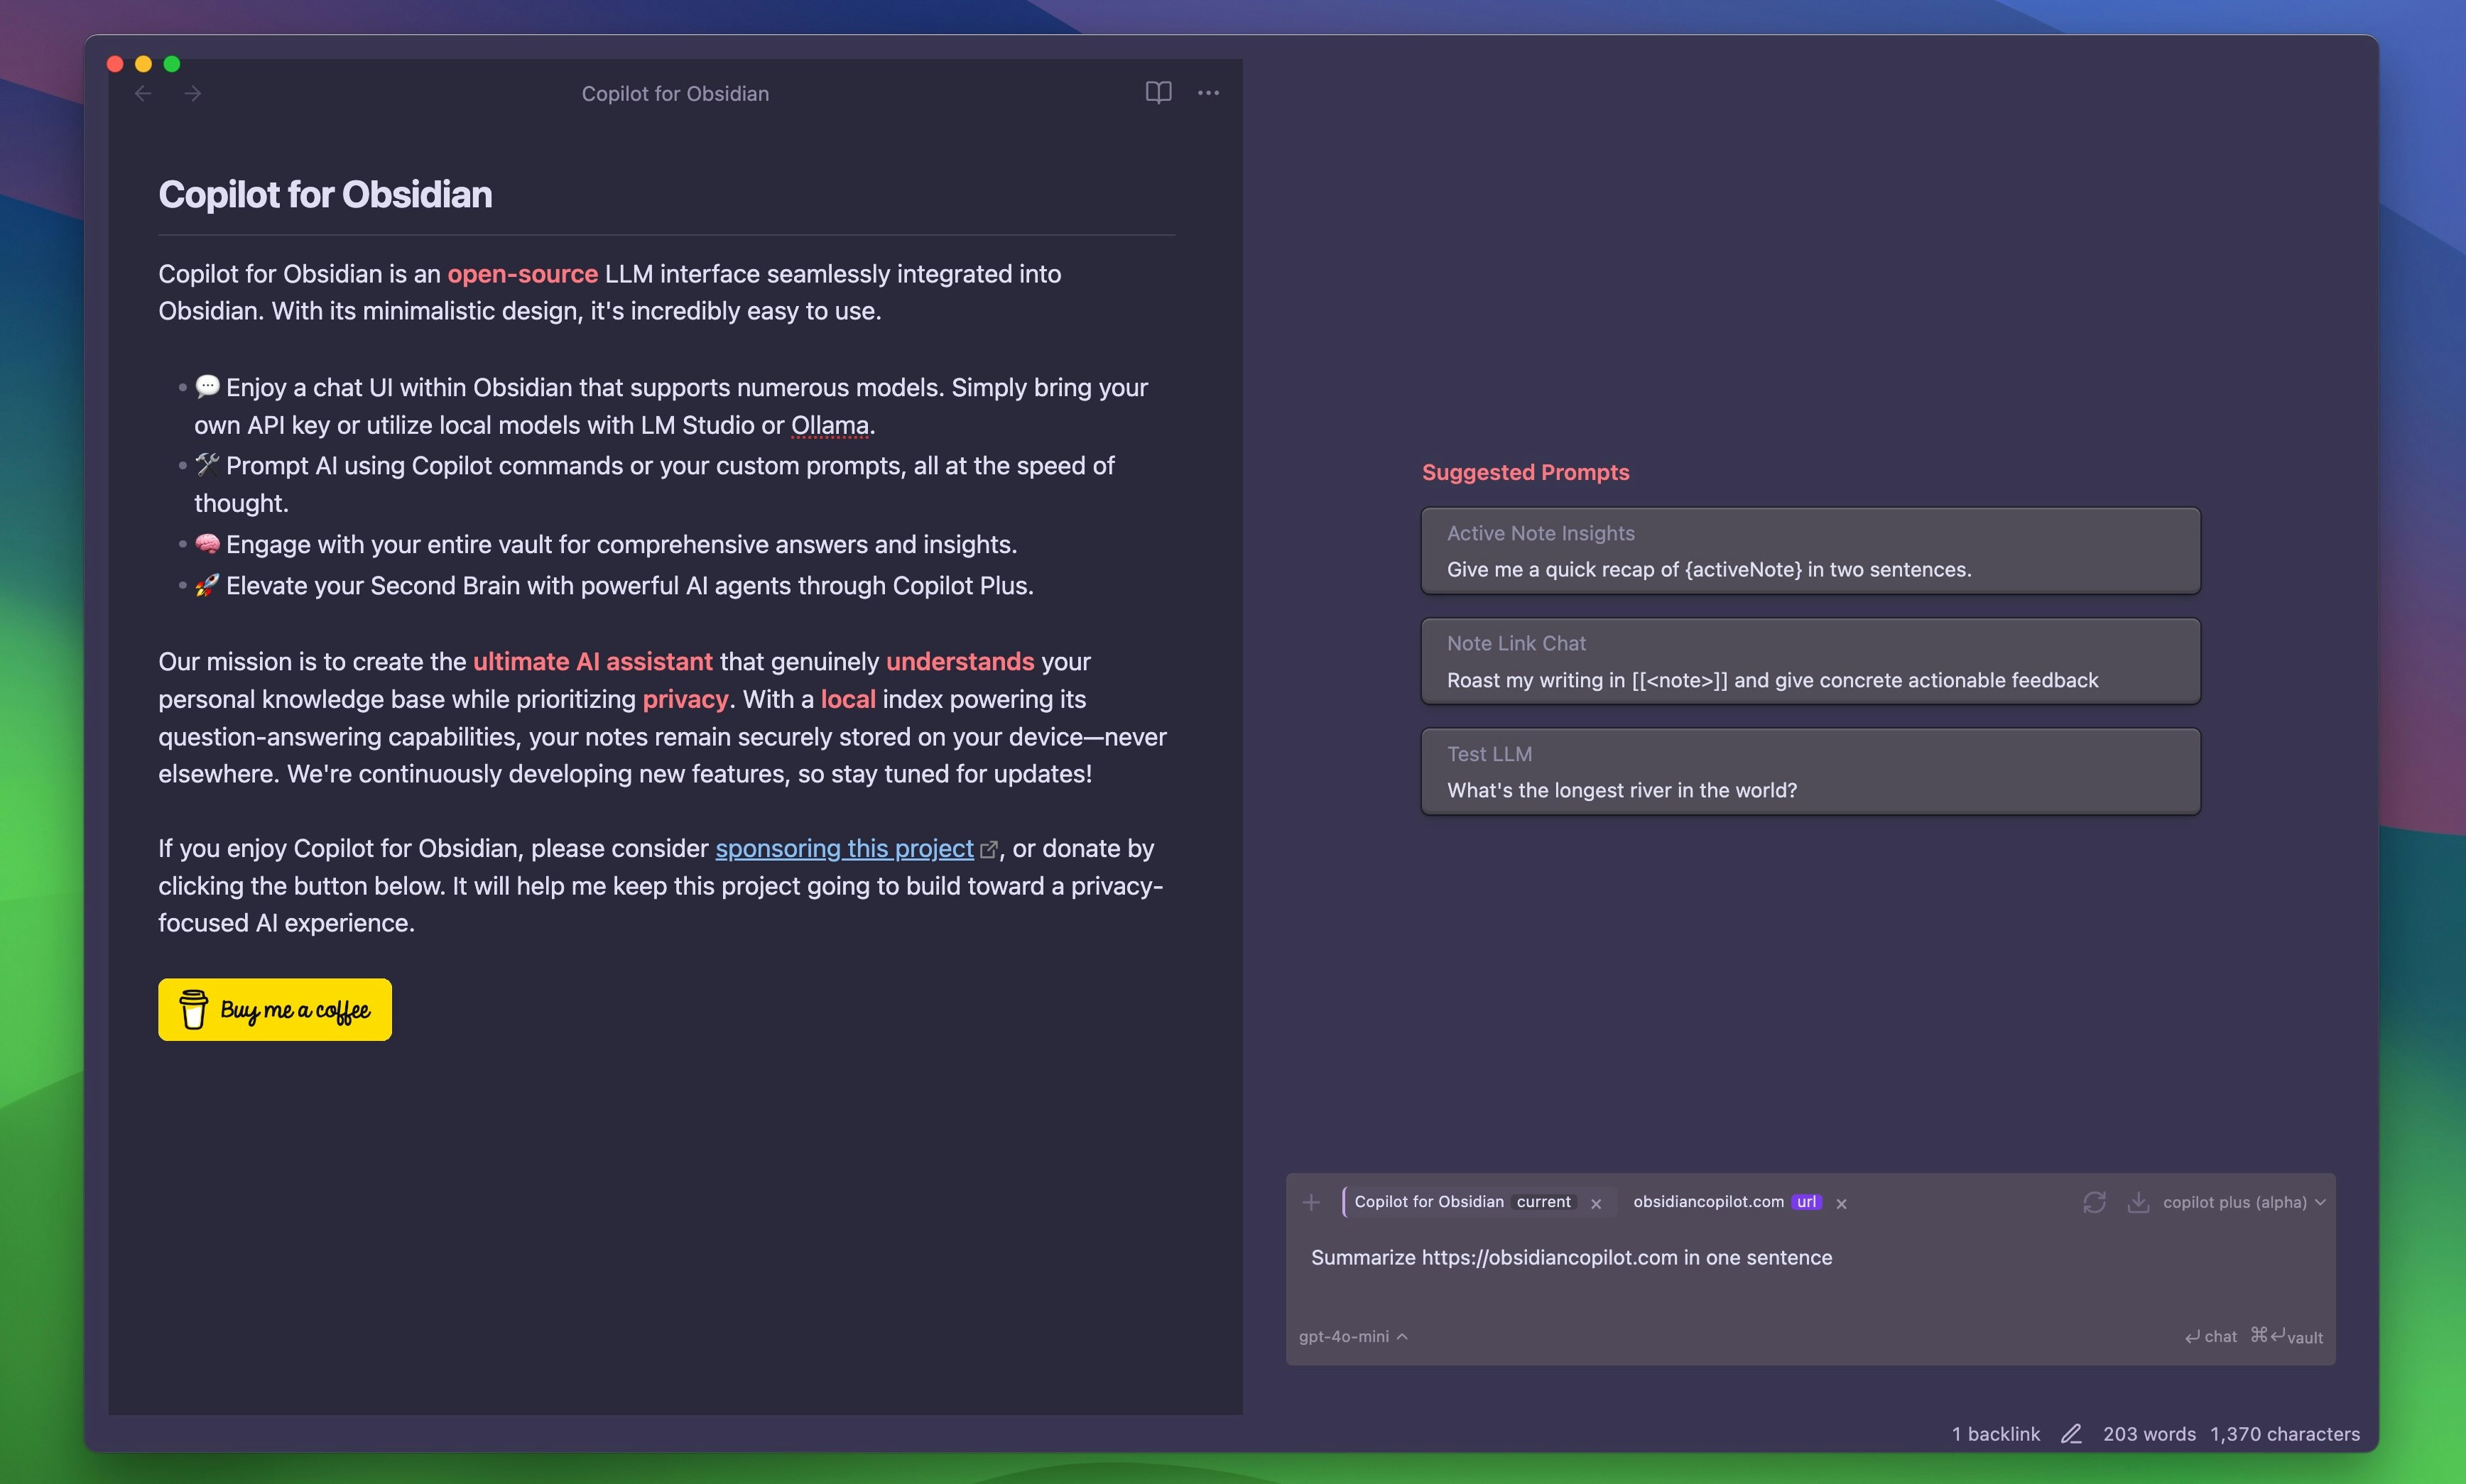Open the sponsoring this project link
Image resolution: width=2466 pixels, height=1484 pixels.
coord(844,848)
